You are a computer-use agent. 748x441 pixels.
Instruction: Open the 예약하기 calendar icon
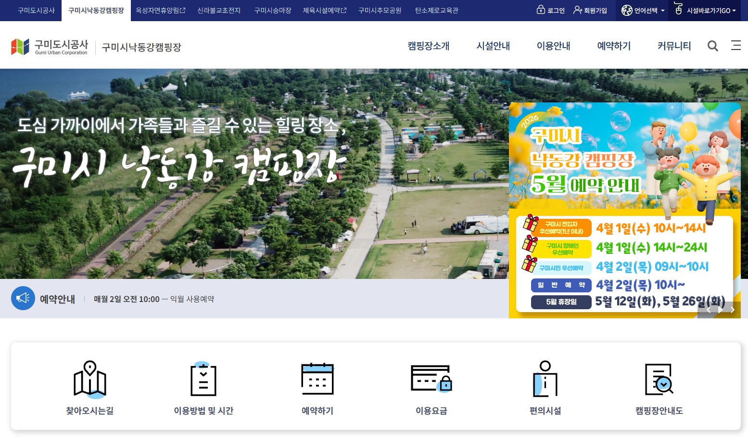[x=317, y=379]
